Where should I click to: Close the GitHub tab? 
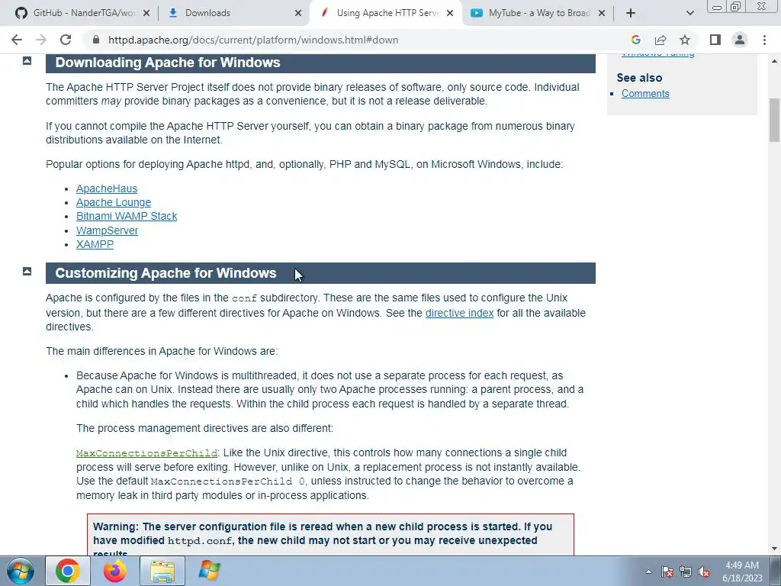(x=146, y=14)
